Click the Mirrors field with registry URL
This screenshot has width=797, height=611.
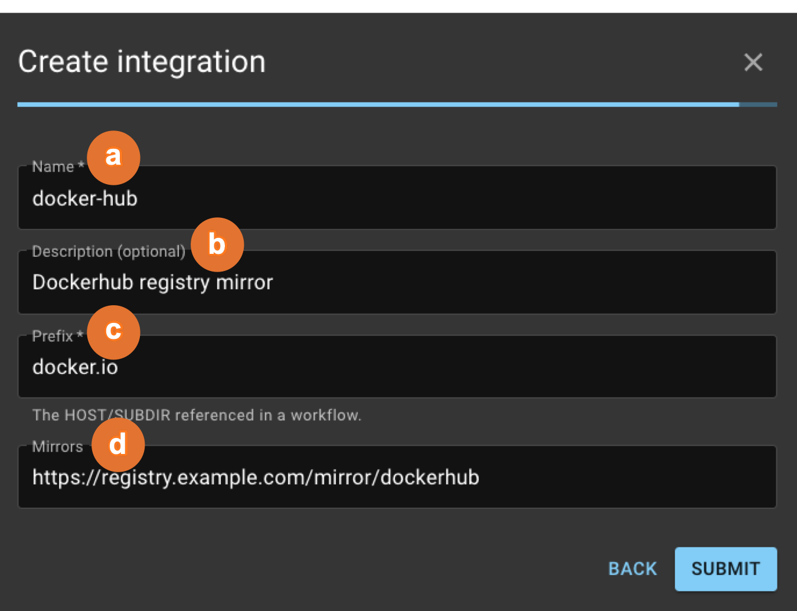click(397, 476)
